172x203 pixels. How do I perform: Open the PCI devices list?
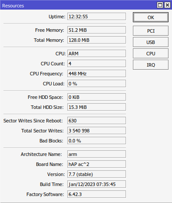pyautogui.click(x=151, y=31)
